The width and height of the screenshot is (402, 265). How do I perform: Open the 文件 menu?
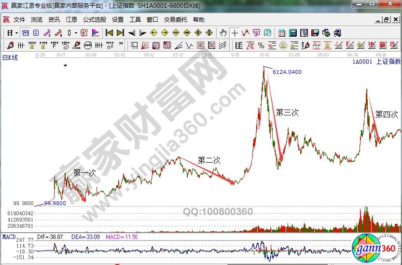pyautogui.click(x=19, y=20)
